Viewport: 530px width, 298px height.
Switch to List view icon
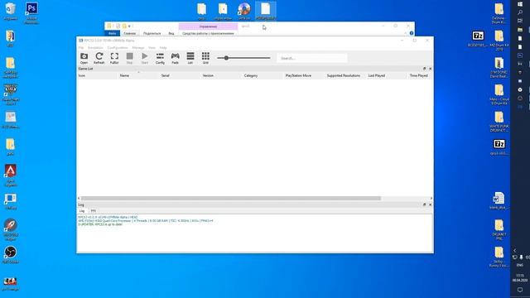(x=190, y=58)
